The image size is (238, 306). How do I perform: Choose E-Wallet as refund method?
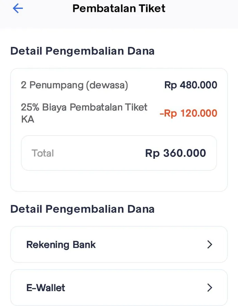(x=46, y=288)
